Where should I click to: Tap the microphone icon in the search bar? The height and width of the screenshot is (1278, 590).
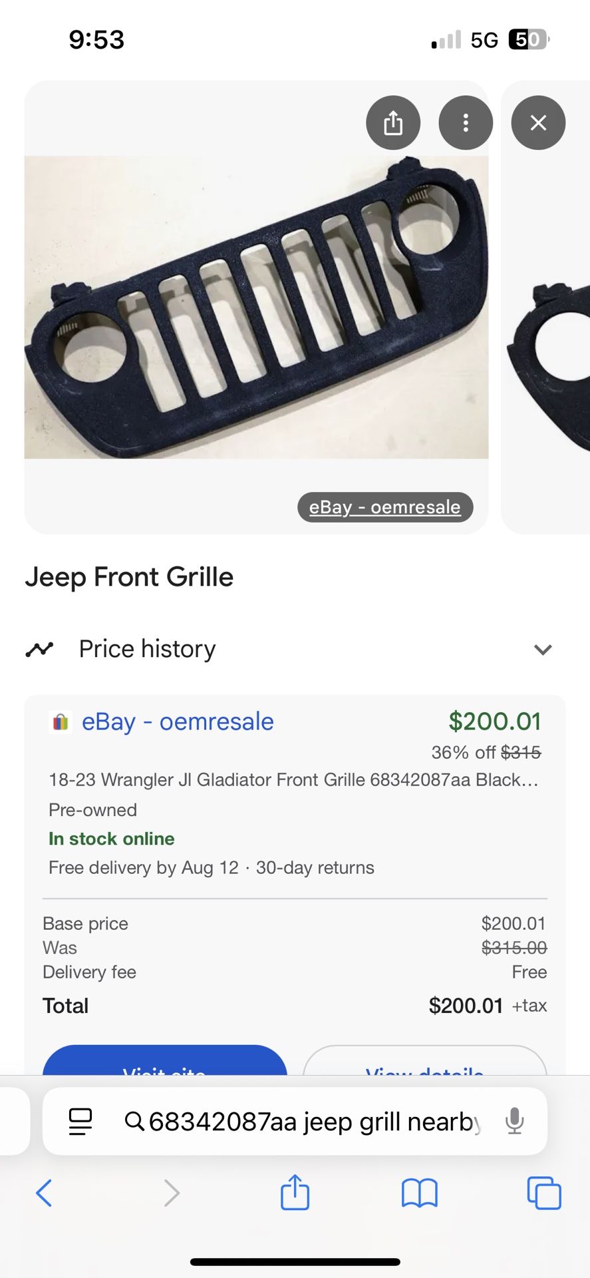[x=514, y=1122]
